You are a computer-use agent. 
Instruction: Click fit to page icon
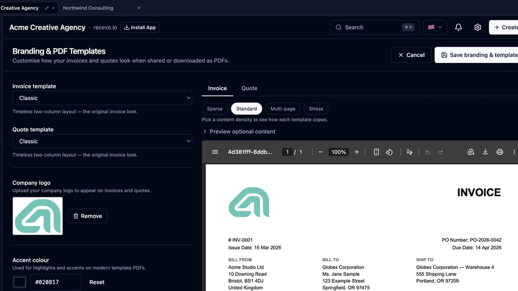pos(376,152)
